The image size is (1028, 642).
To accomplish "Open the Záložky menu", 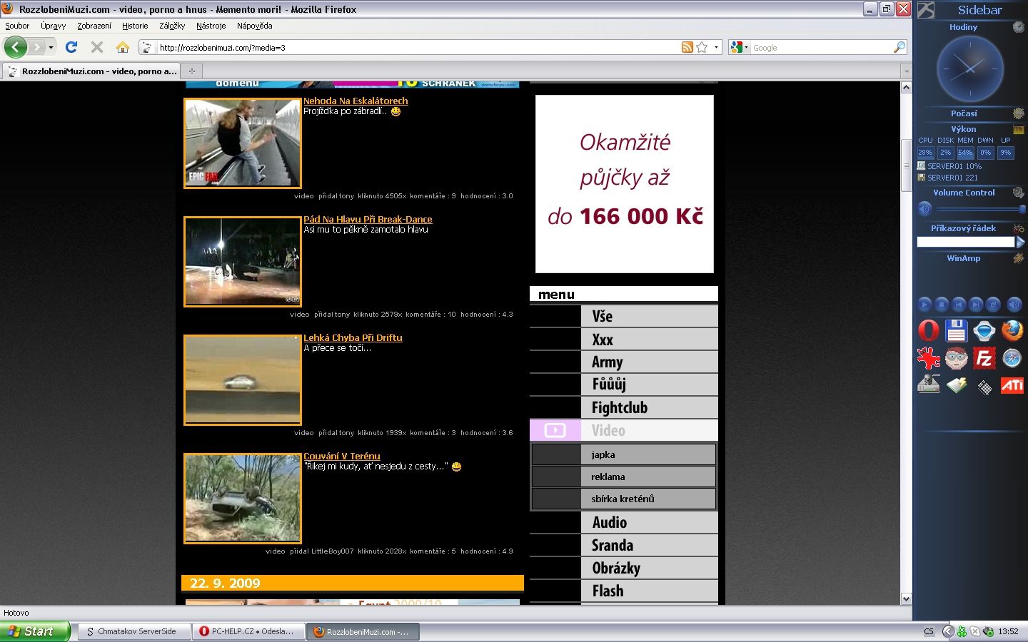I will [171, 26].
